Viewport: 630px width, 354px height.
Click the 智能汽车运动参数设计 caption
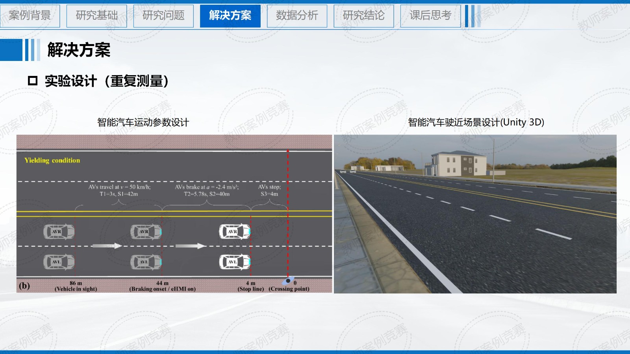coord(143,122)
